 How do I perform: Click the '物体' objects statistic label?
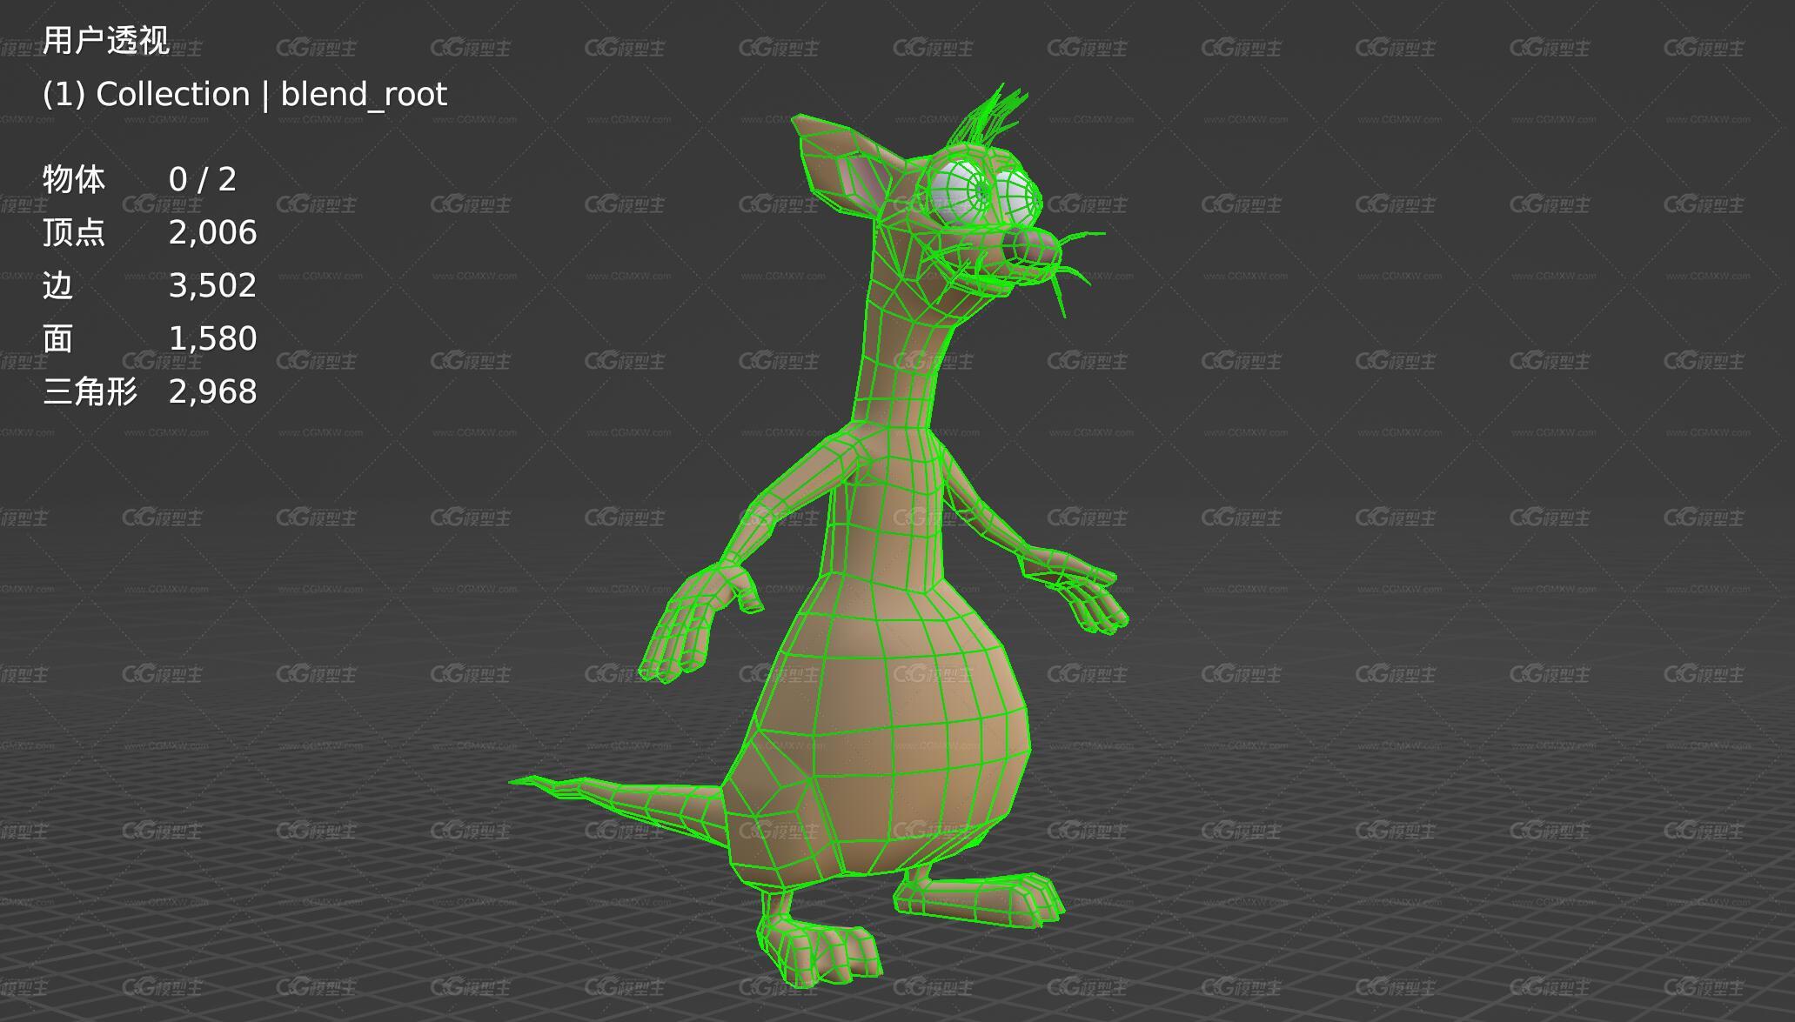74,179
